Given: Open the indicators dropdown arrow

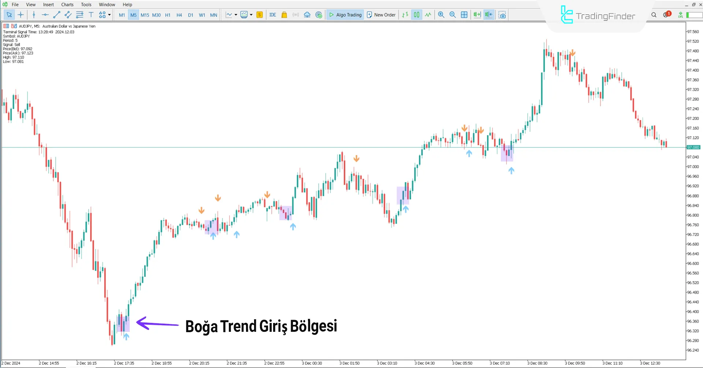Looking at the screenshot, I should click(x=251, y=15).
